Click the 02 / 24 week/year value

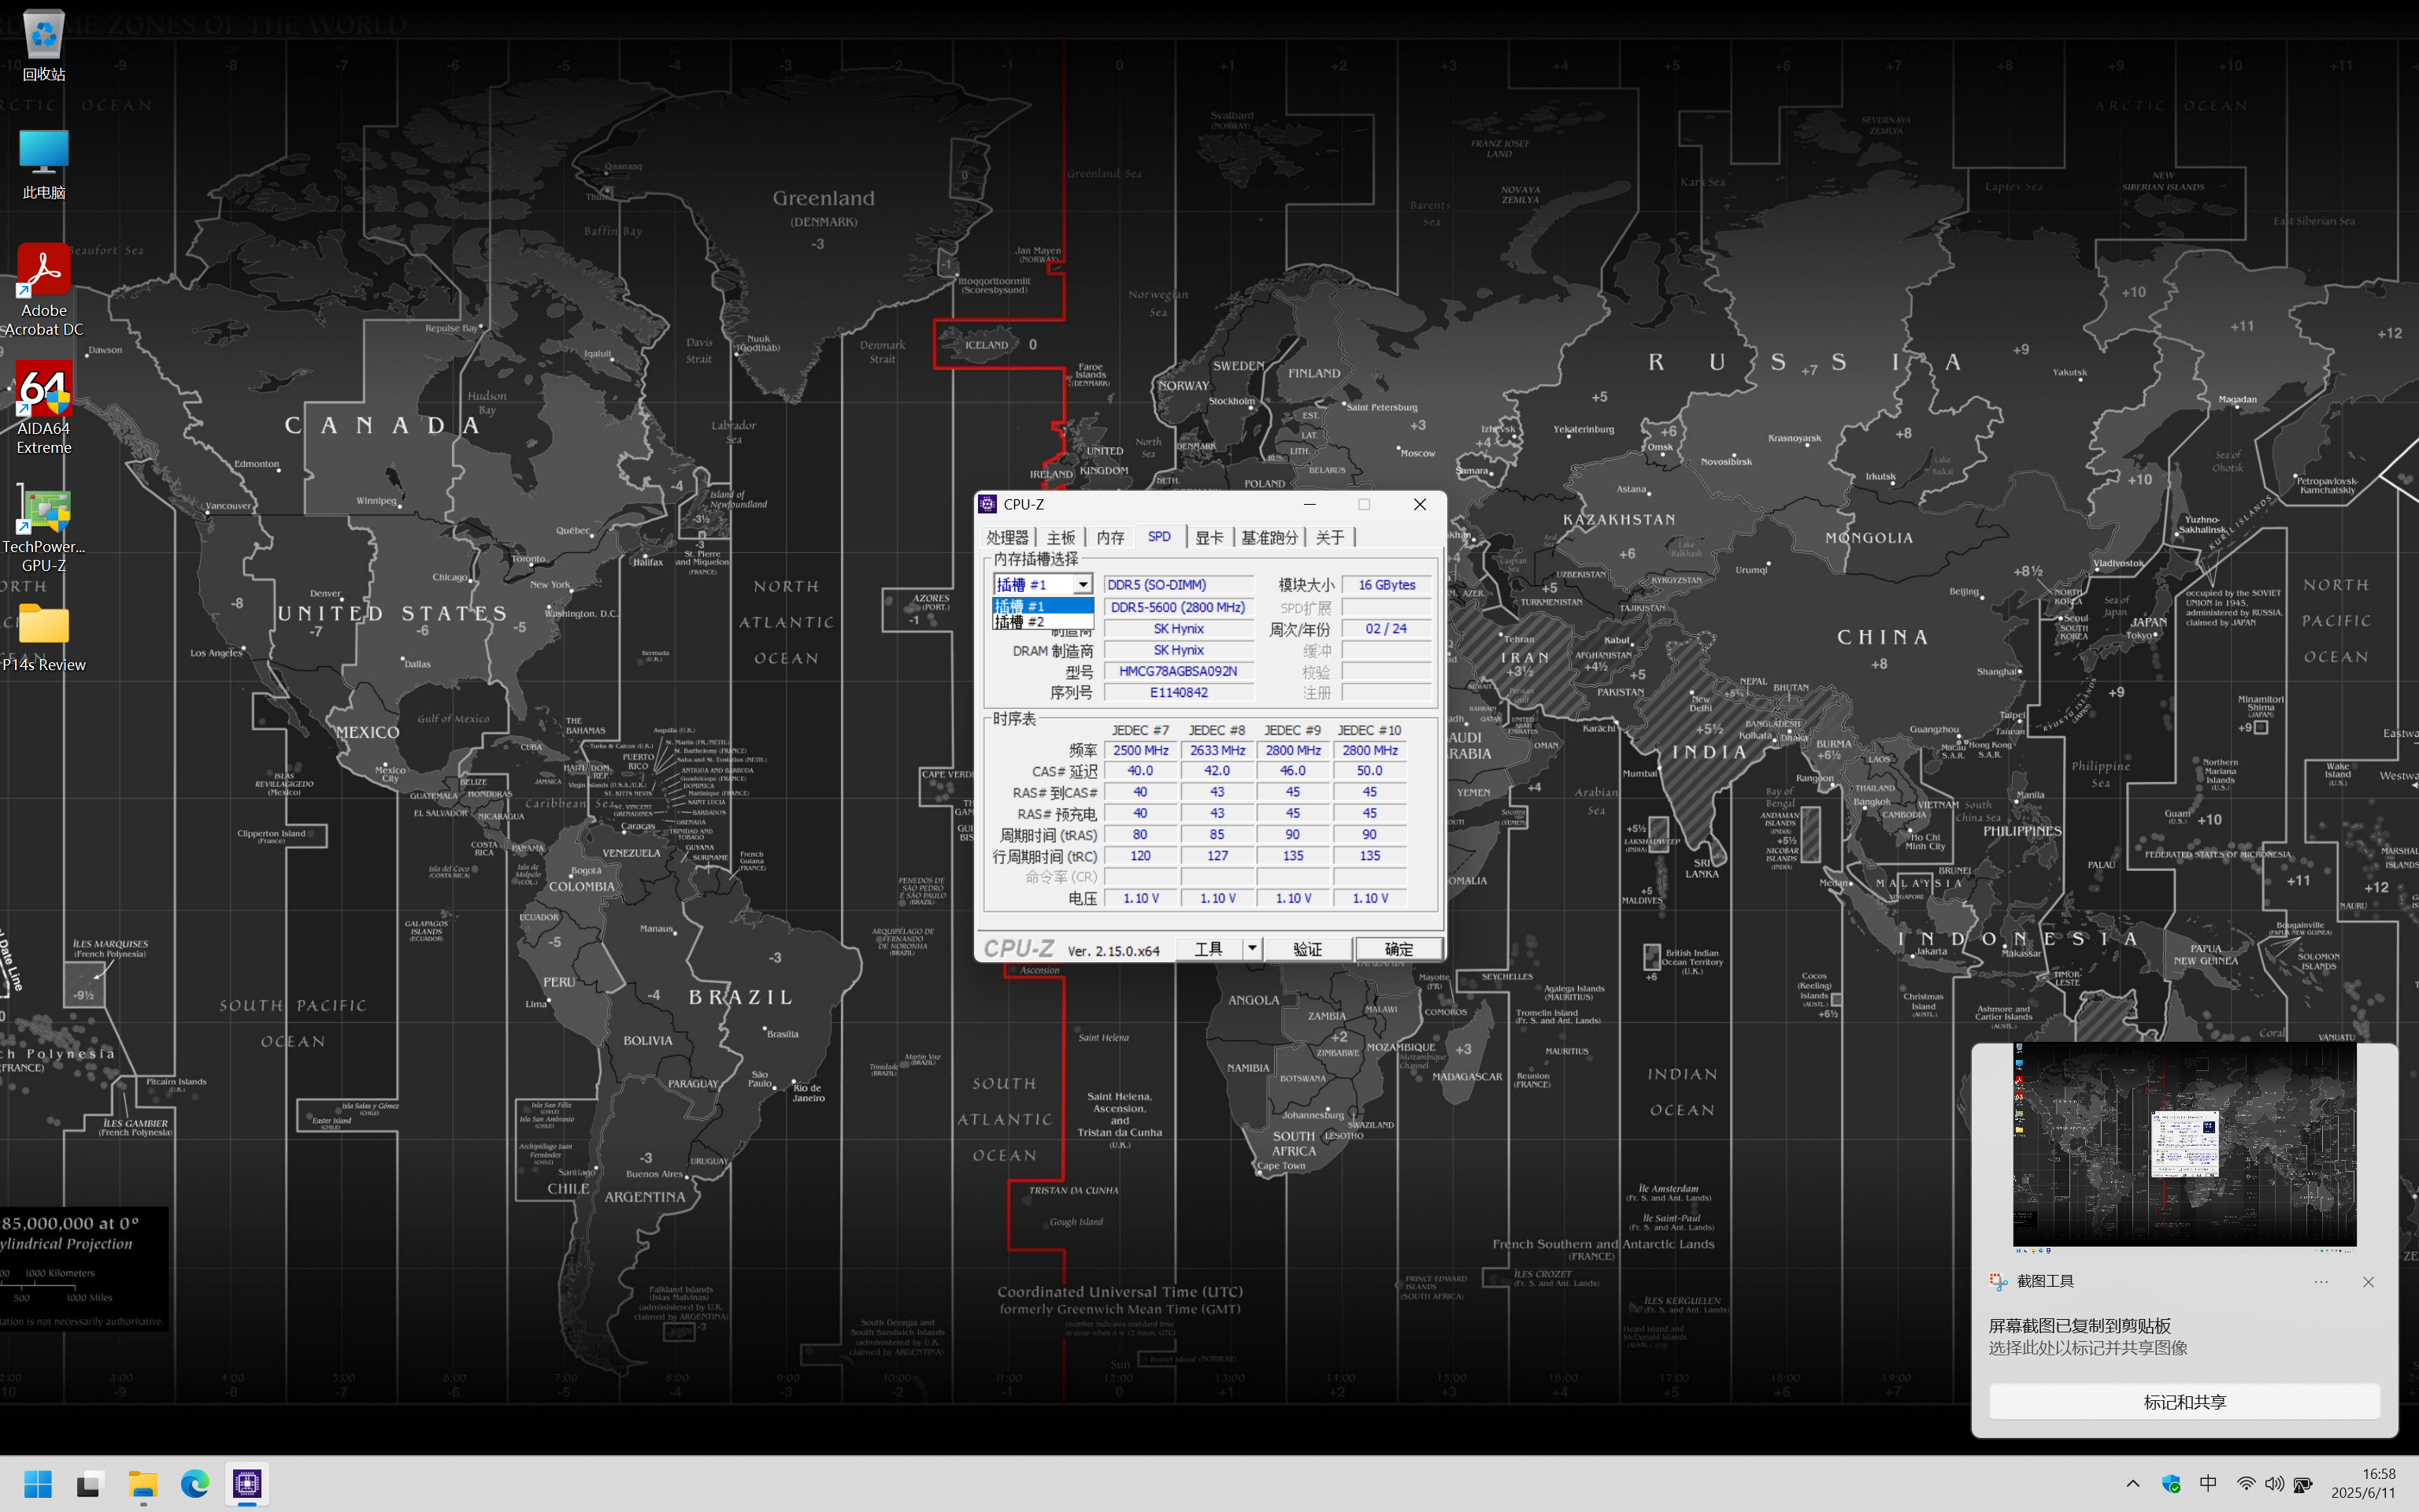pyautogui.click(x=1387, y=629)
